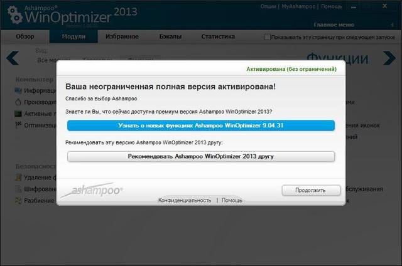
Task: Switch to the Обзор tab
Action: (25, 36)
